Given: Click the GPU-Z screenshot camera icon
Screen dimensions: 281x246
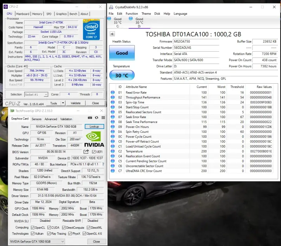Looking at the screenshot, I should pyautogui.click(x=90, y=118).
